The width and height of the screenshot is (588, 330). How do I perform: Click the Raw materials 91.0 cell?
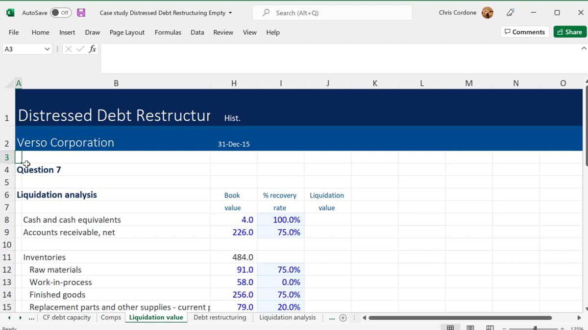click(x=234, y=269)
